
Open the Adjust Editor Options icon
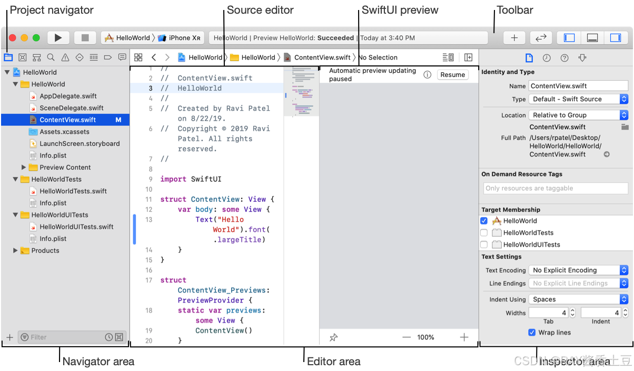tap(448, 57)
